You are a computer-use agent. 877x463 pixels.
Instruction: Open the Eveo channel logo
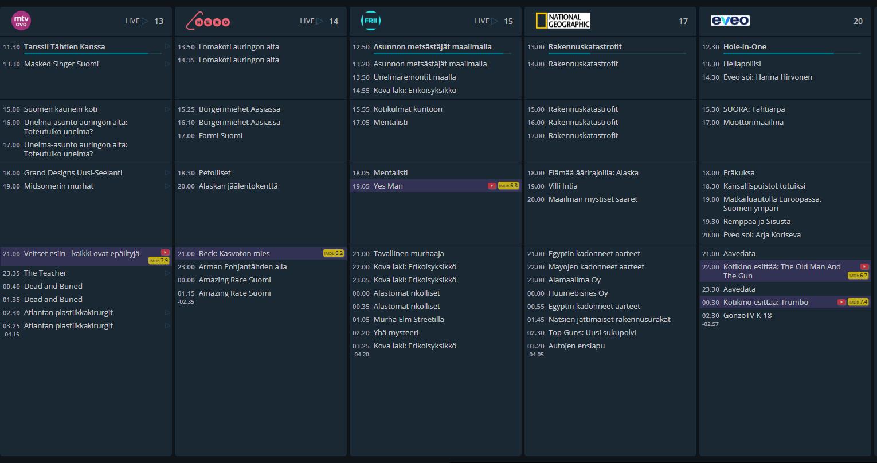coord(730,21)
